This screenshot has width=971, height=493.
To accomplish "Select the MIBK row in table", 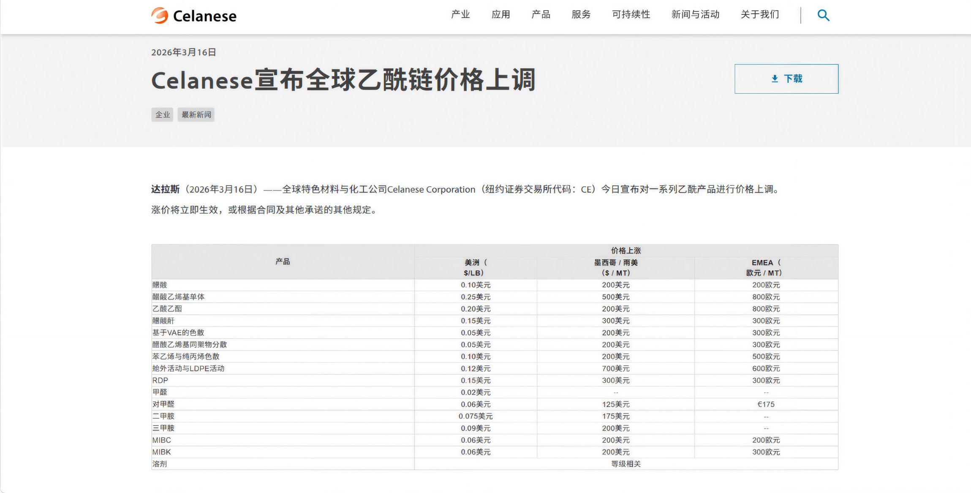I will pos(161,452).
